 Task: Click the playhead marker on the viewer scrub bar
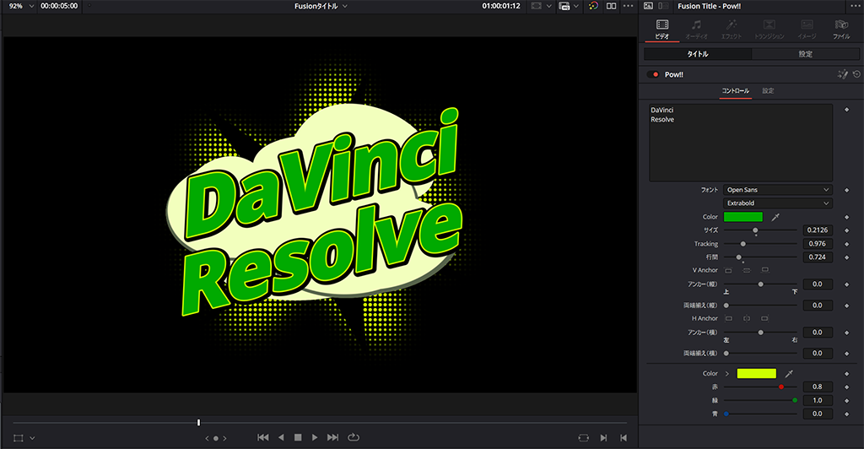tap(198, 423)
